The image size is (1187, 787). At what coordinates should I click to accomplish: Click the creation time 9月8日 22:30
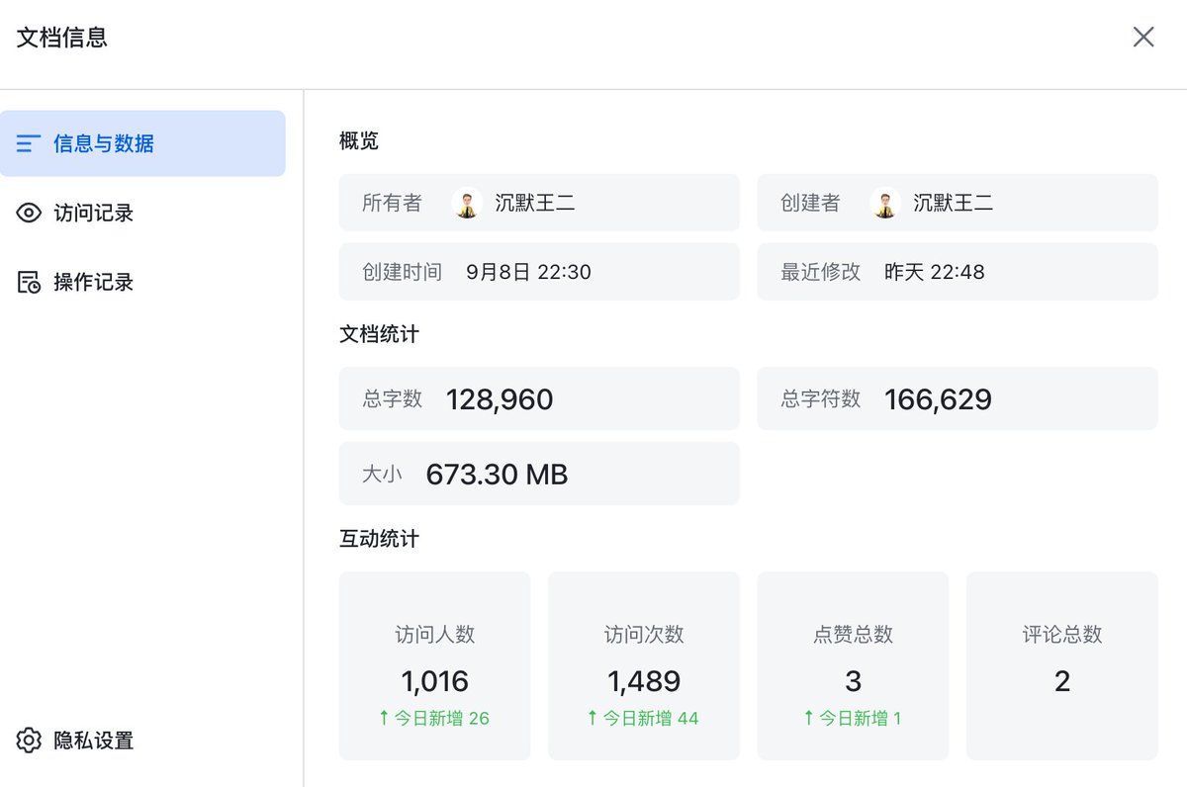pos(528,272)
